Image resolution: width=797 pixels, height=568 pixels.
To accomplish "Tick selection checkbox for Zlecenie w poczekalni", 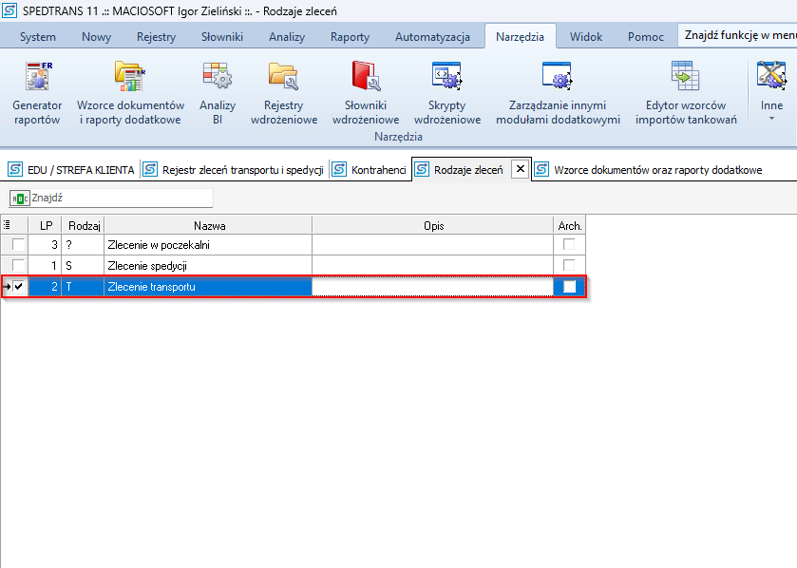I will pos(18,245).
